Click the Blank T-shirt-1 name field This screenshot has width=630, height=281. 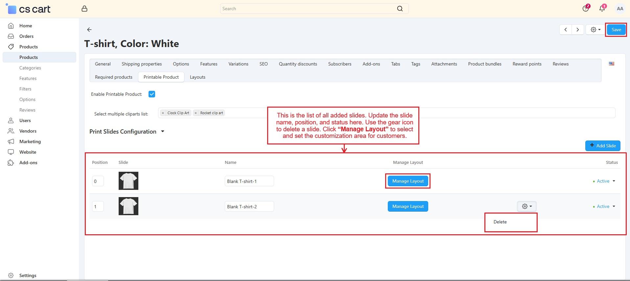pyautogui.click(x=249, y=181)
